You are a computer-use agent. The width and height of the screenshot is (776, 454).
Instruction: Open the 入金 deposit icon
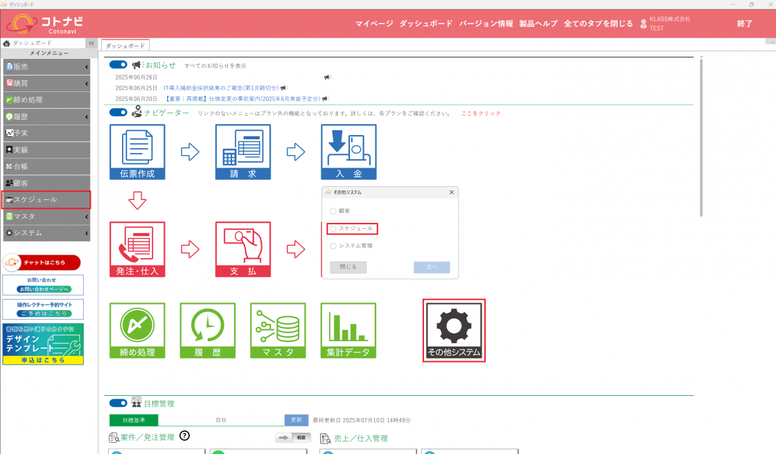(x=349, y=152)
